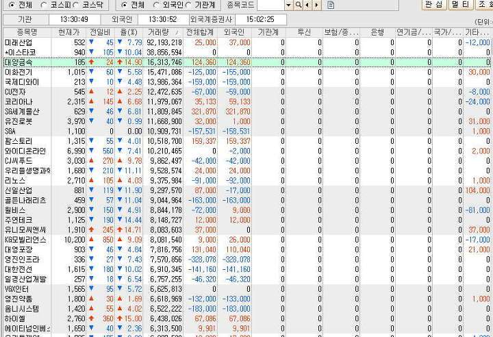Click the 보험/종... column header
493x337 pixels.
click(x=341, y=32)
